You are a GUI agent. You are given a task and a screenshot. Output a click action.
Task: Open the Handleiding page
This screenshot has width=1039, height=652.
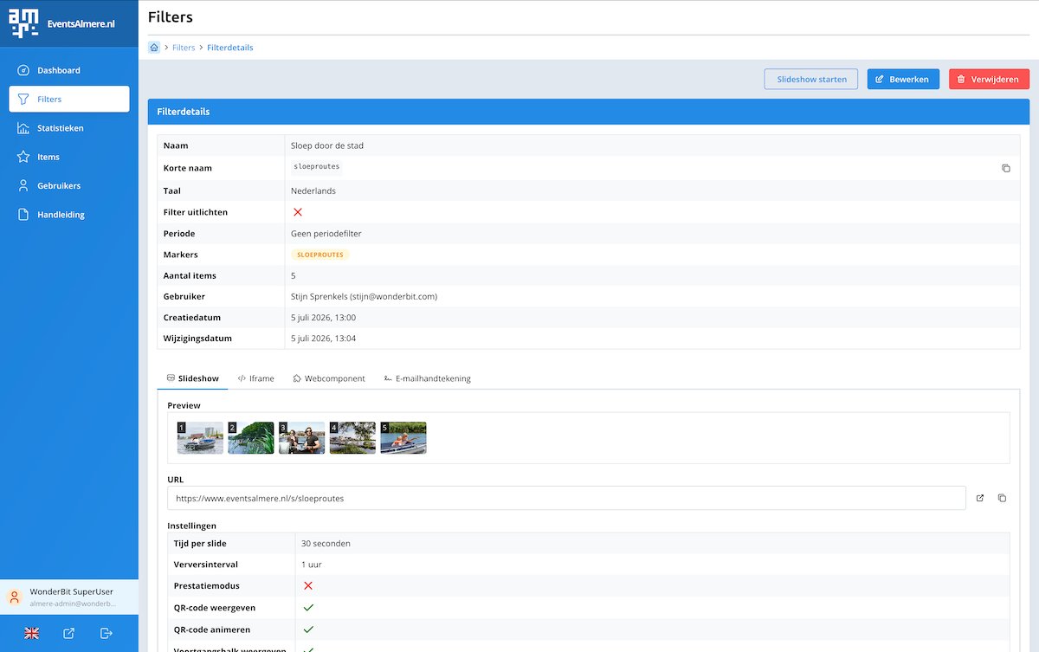tap(69, 215)
